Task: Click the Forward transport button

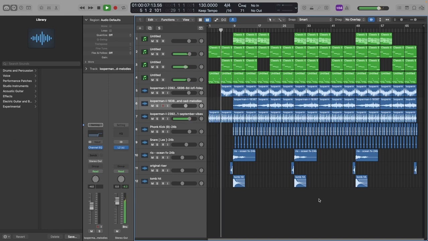Action: [90, 8]
